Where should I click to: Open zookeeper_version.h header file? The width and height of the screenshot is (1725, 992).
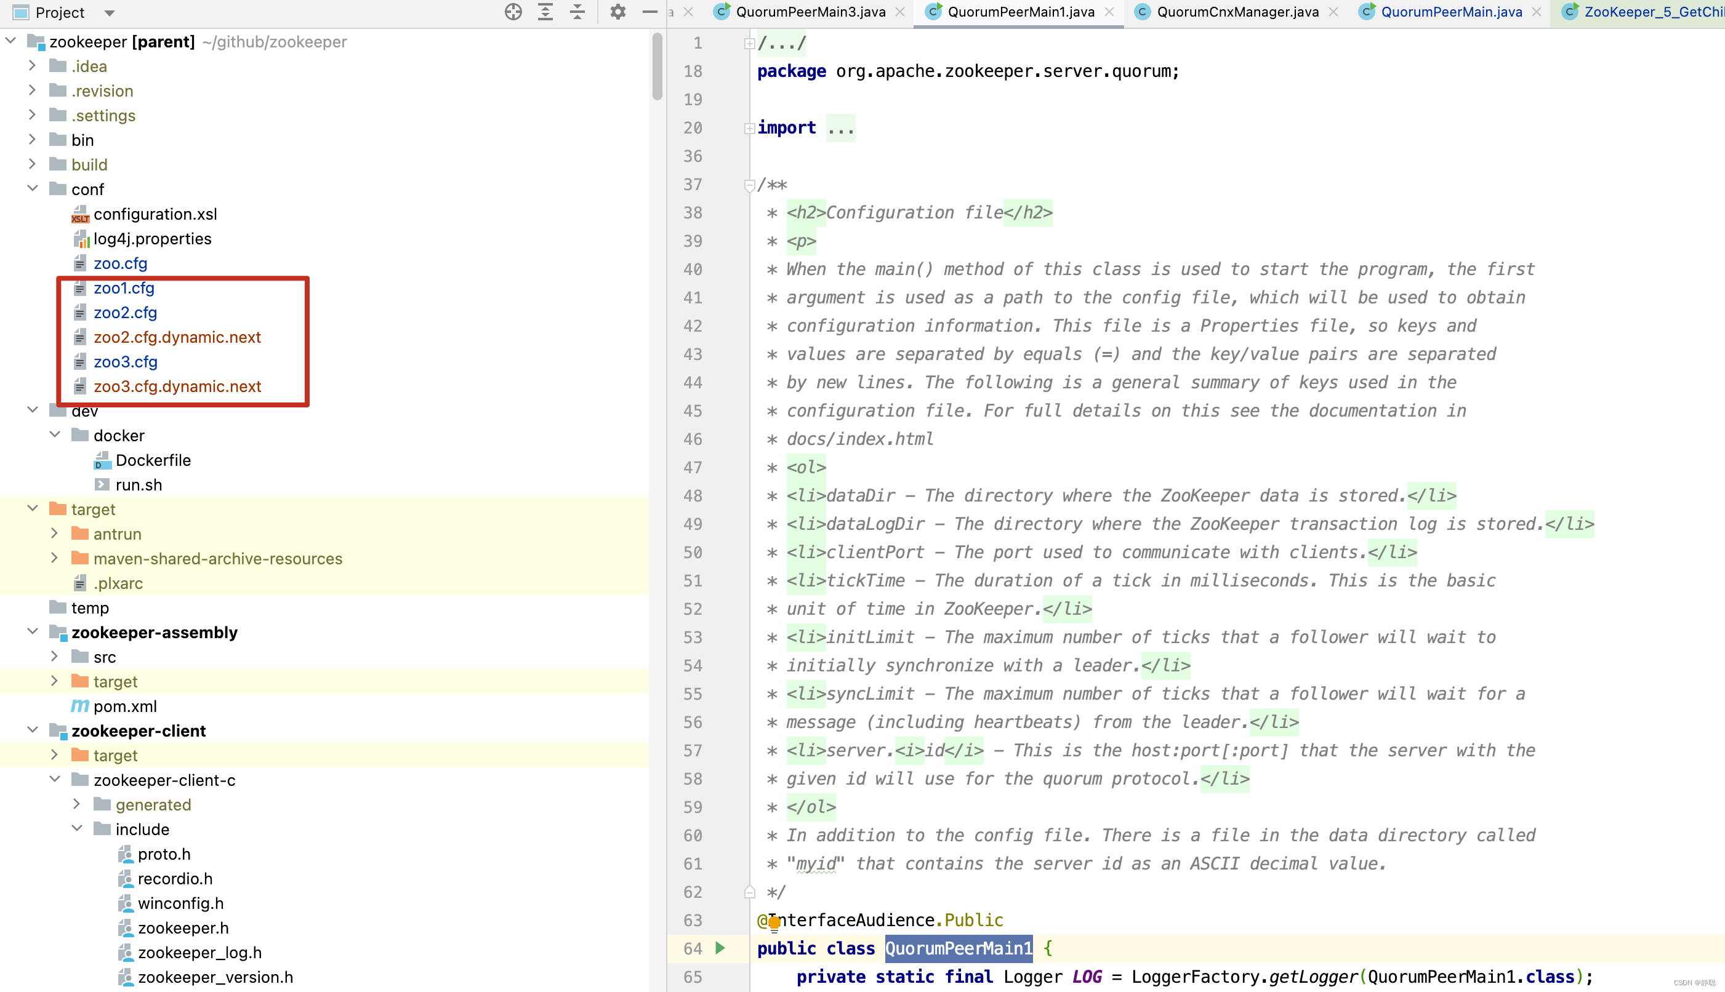[215, 977]
